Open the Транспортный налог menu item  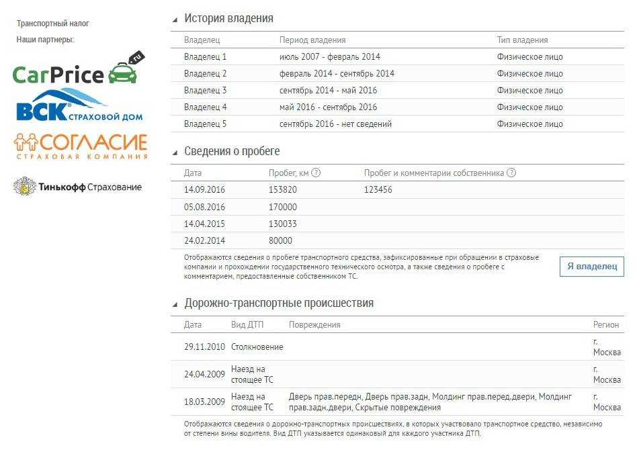tap(53, 24)
